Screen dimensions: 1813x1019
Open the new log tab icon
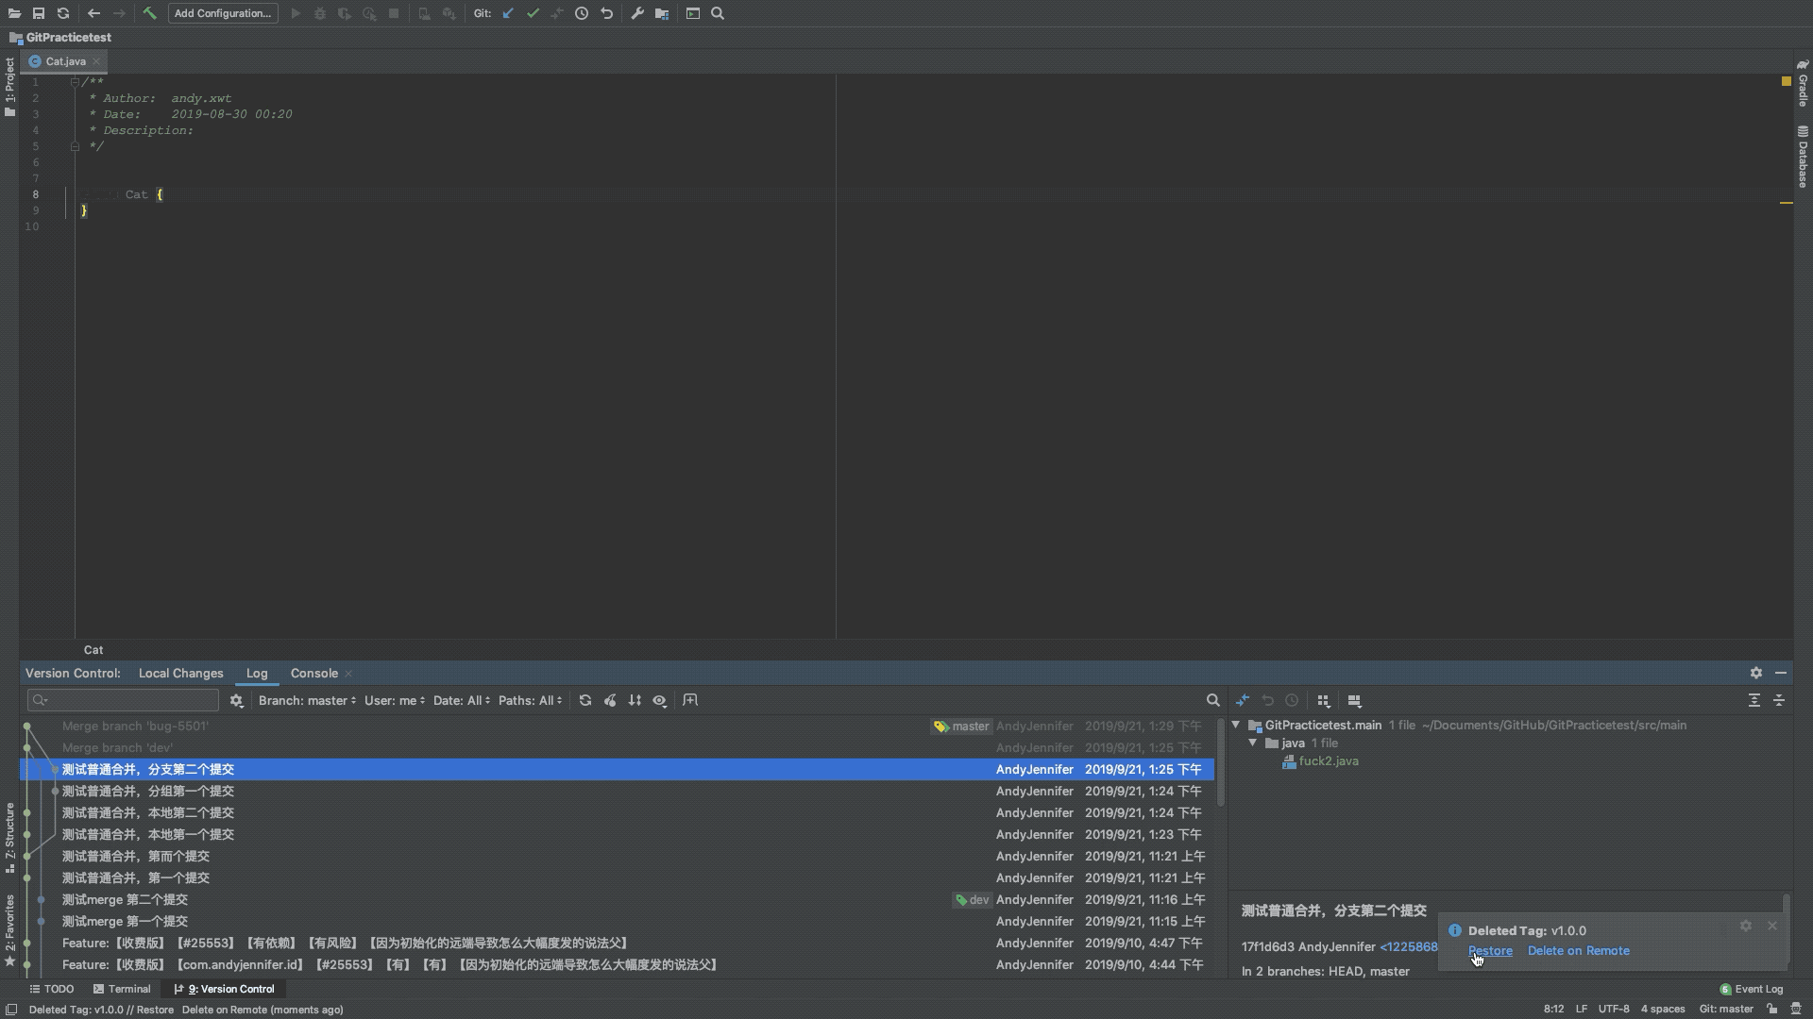690,700
